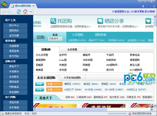Image resolution: width=157 pixels, height=116 pixels.
Task: Open 淘宝热卖 in sidebar
Action: point(15,102)
